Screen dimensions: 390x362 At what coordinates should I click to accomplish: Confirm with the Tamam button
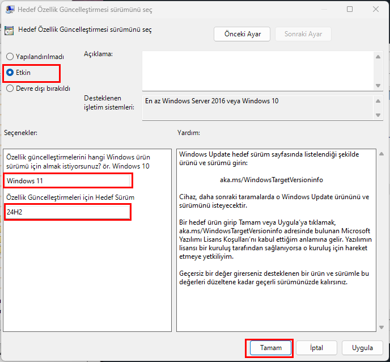(x=270, y=348)
